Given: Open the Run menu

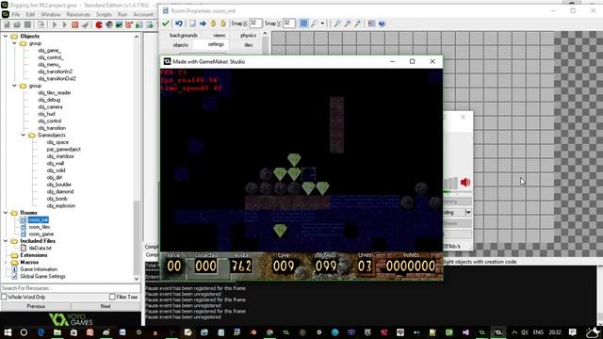Looking at the screenshot, I should (x=122, y=14).
